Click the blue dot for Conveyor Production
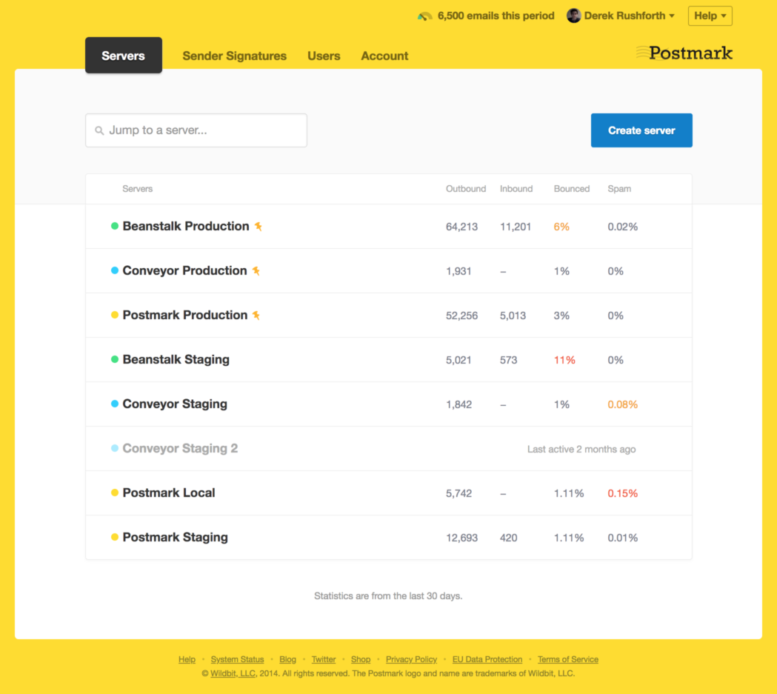 click(x=115, y=270)
